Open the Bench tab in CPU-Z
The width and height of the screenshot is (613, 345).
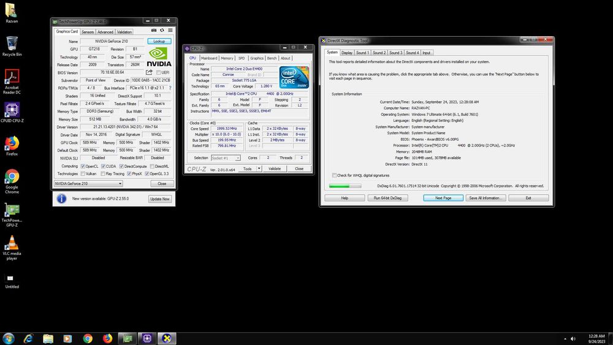(x=272, y=58)
